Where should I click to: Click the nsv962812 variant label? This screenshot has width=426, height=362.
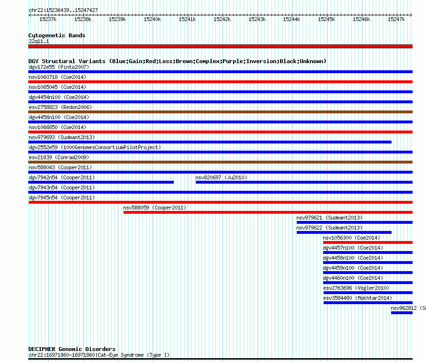point(408,308)
